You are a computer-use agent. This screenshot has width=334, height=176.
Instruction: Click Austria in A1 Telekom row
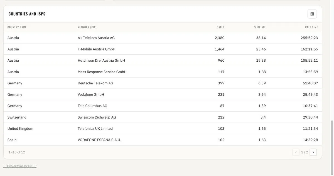[13, 38]
